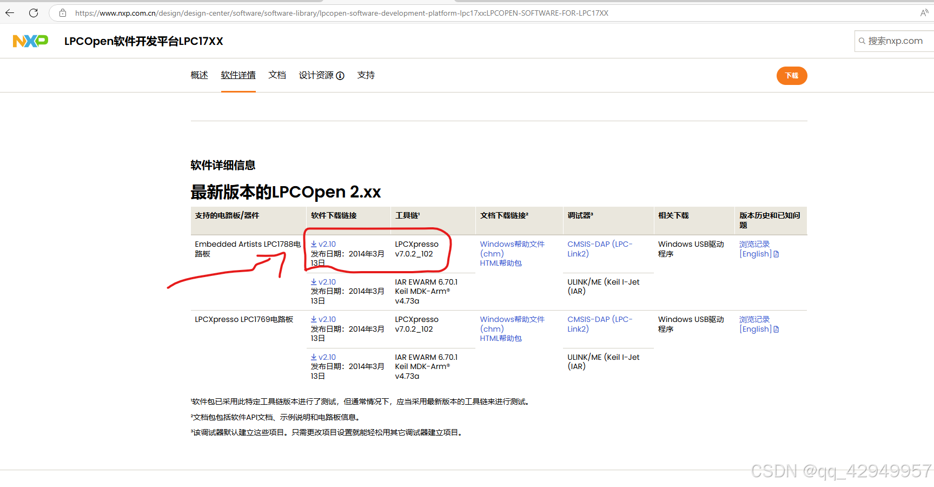The height and width of the screenshot is (487, 934).
Task: Click the orange 下载 button
Action: point(792,76)
